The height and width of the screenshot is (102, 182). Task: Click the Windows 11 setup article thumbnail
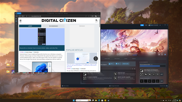tap(82, 58)
